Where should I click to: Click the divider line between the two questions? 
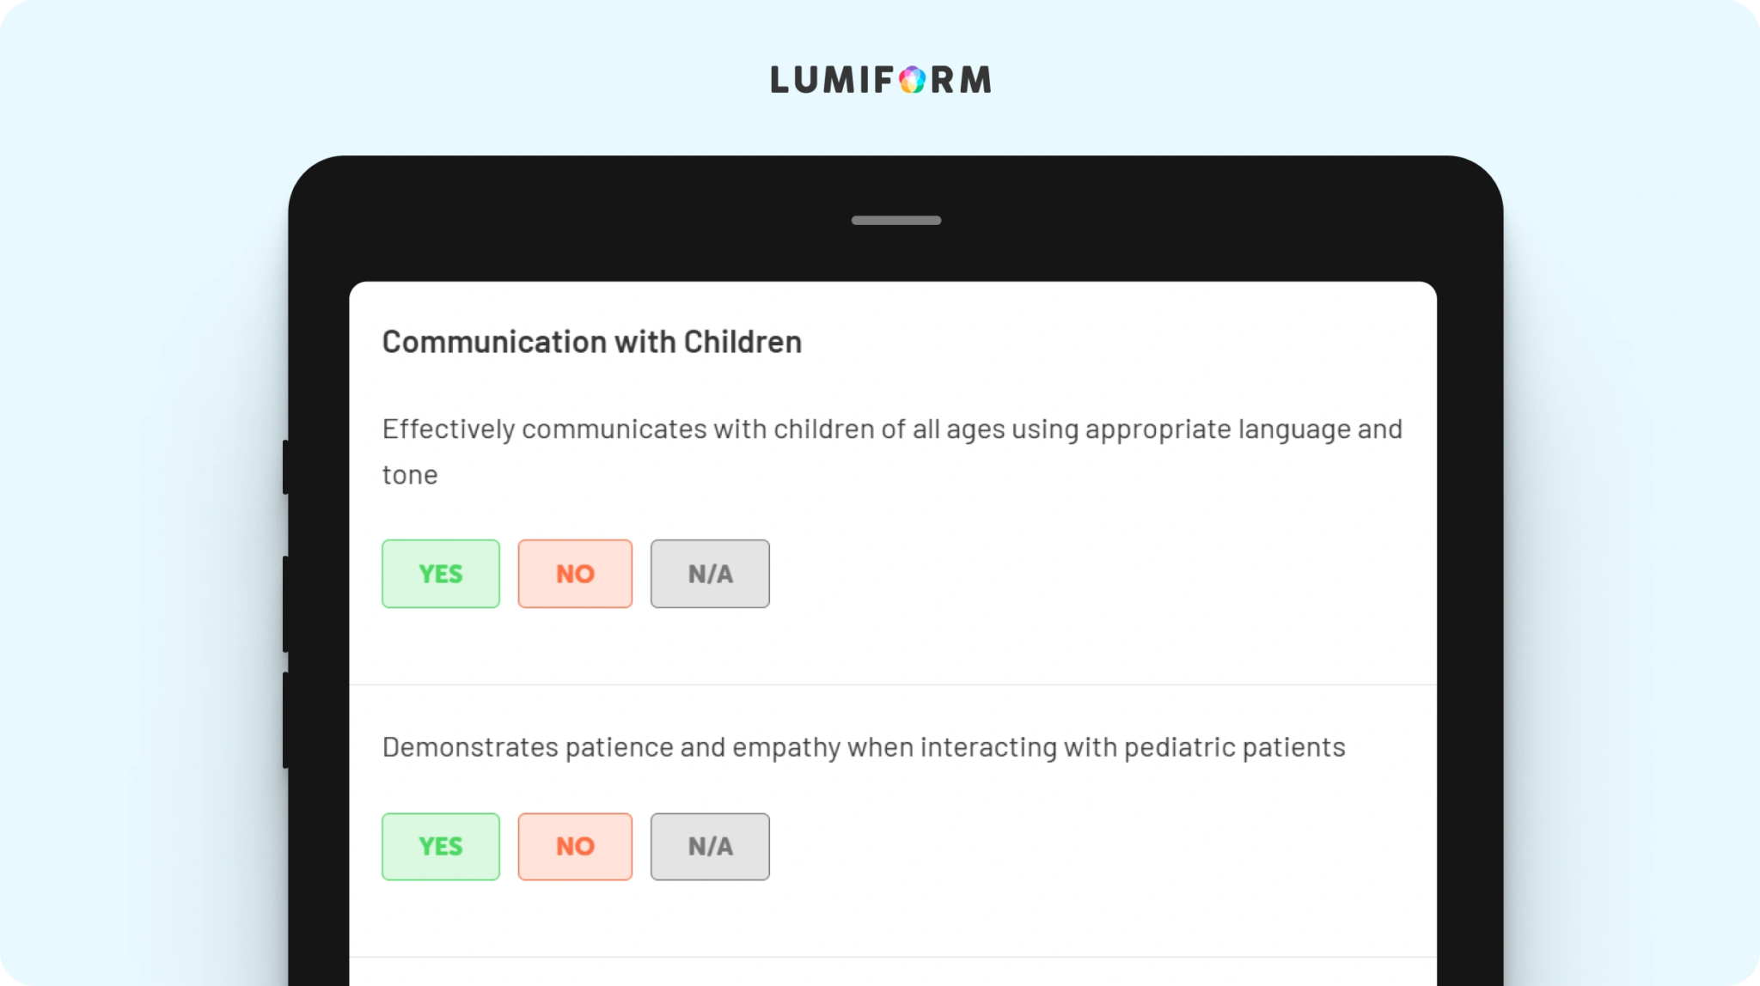tap(893, 685)
